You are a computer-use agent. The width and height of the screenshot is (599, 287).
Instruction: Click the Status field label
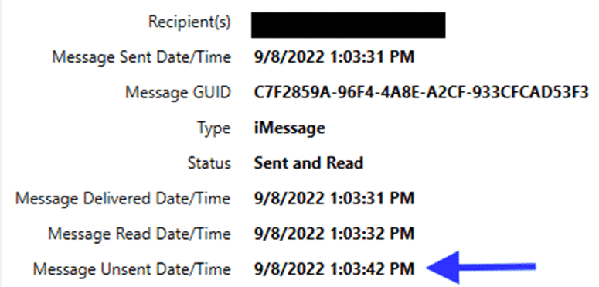click(209, 163)
